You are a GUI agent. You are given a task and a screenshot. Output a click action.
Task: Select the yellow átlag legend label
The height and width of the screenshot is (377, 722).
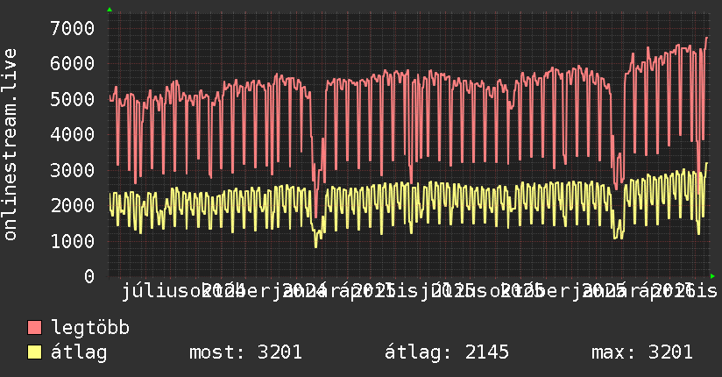click(x=79, y=352)
